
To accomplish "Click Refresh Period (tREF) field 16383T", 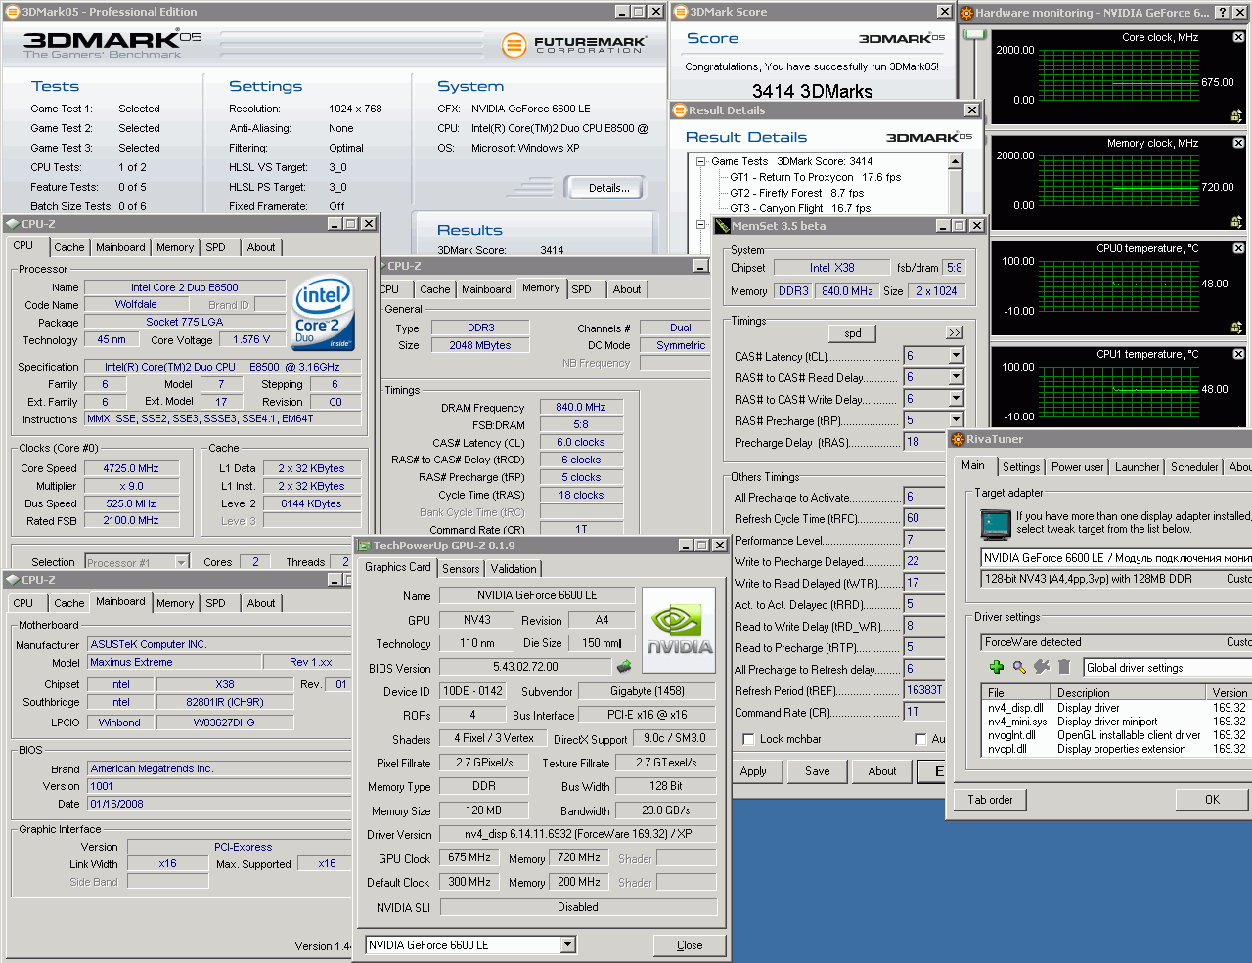I will click(925, 690).
